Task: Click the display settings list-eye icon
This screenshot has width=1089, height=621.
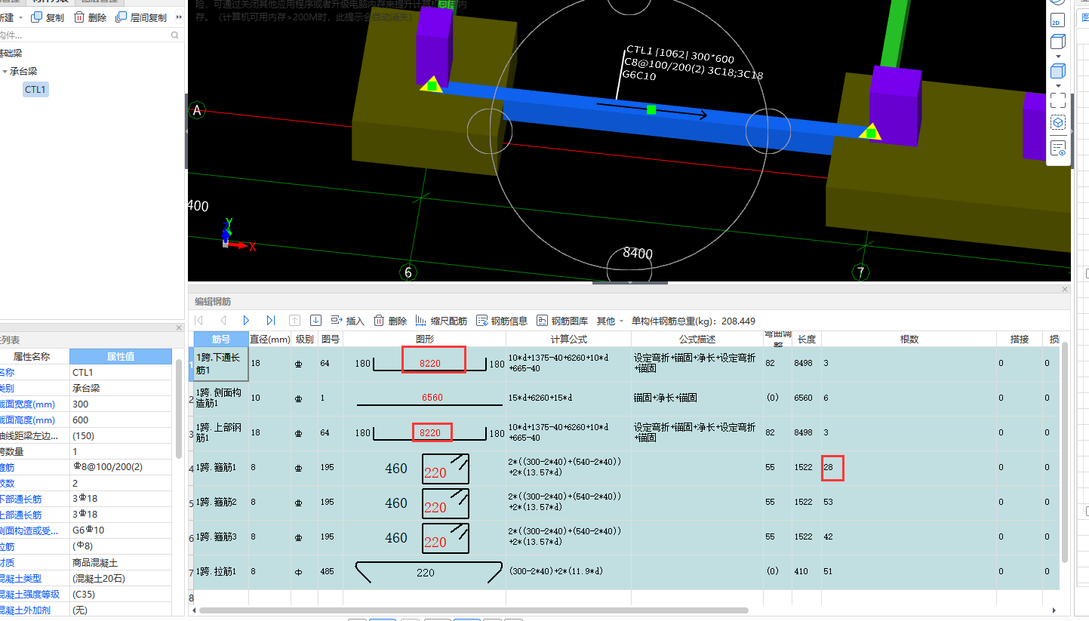Action: [x=1057, y=147]
